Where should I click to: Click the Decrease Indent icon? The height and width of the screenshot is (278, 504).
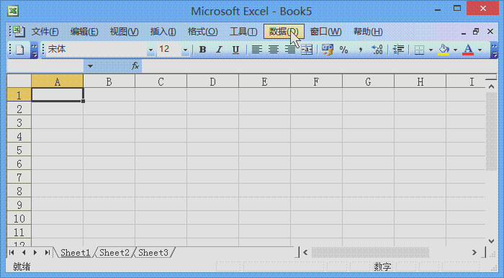399,50
